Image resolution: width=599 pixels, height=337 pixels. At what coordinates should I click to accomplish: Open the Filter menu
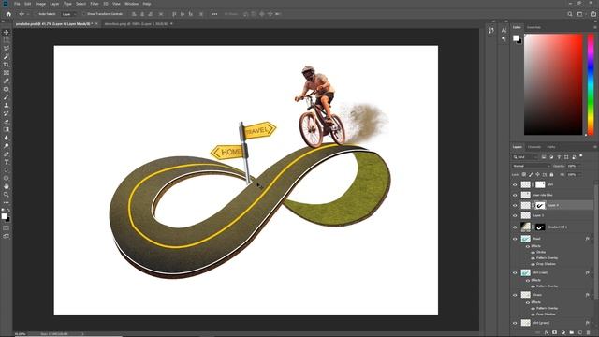(95, 4)
